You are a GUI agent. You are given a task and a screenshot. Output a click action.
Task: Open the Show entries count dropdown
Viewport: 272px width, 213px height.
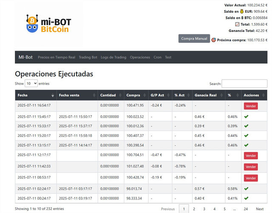31,83
